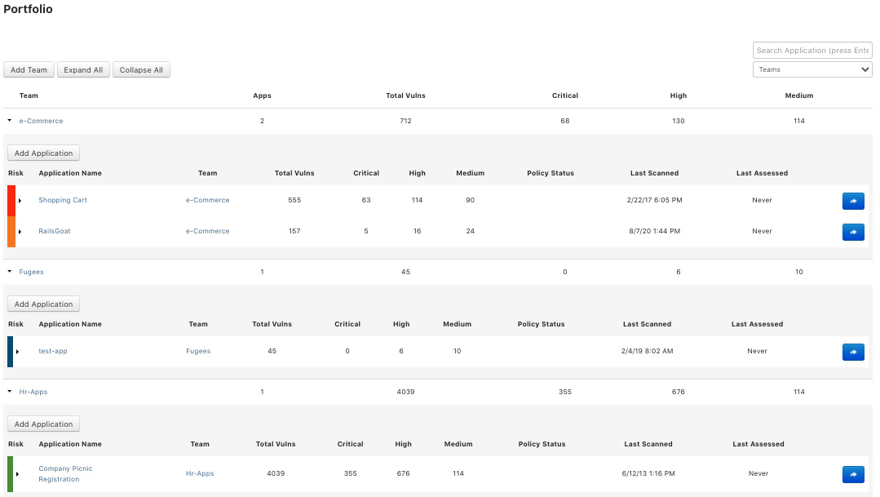The width and height of the screenshot is (880, 497).
Task: Add Application under e-Commerce team
Action: 44,153
